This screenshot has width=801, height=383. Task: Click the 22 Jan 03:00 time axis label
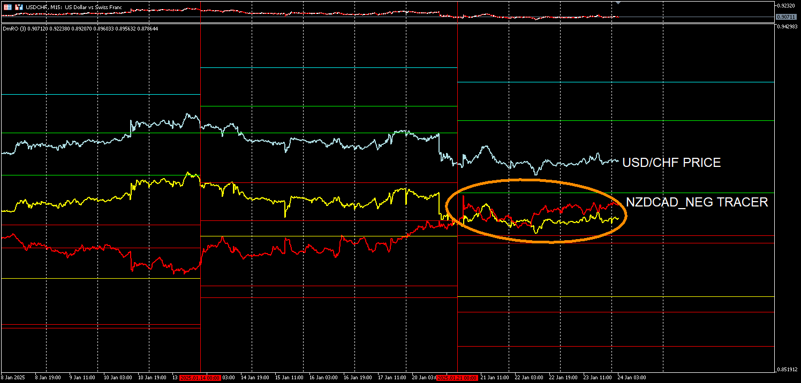[x=530, y=378]
